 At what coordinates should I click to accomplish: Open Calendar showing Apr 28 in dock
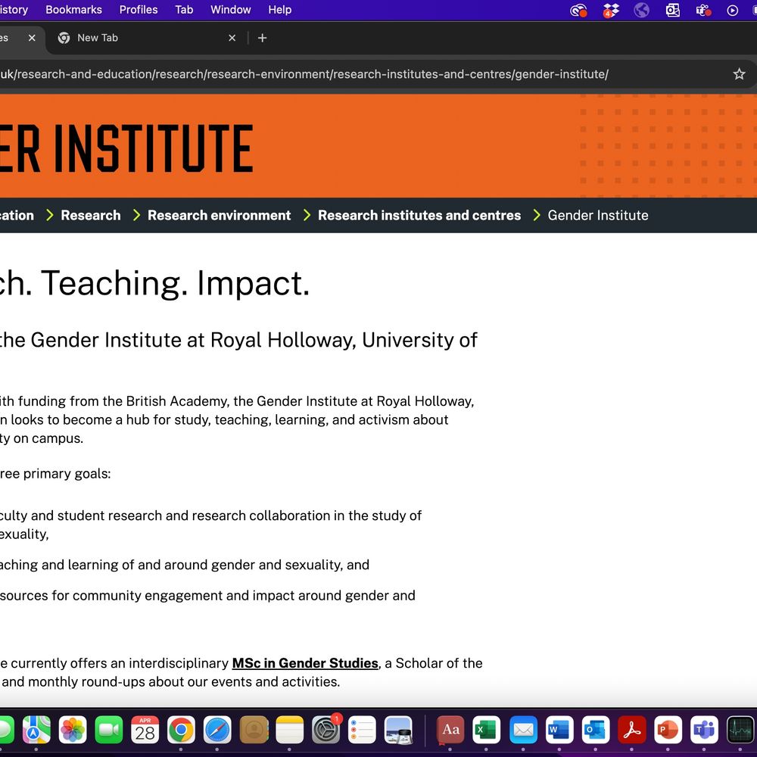(x=145, y=730)
